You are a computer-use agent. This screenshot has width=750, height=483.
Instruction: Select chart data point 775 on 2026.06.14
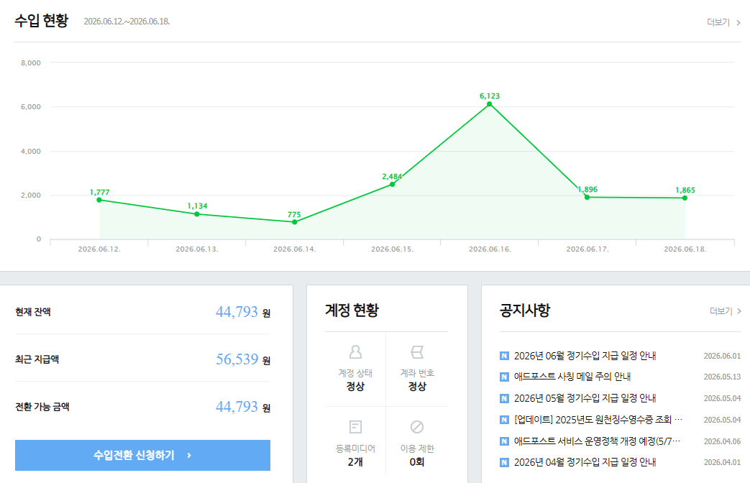coord(295,222)
